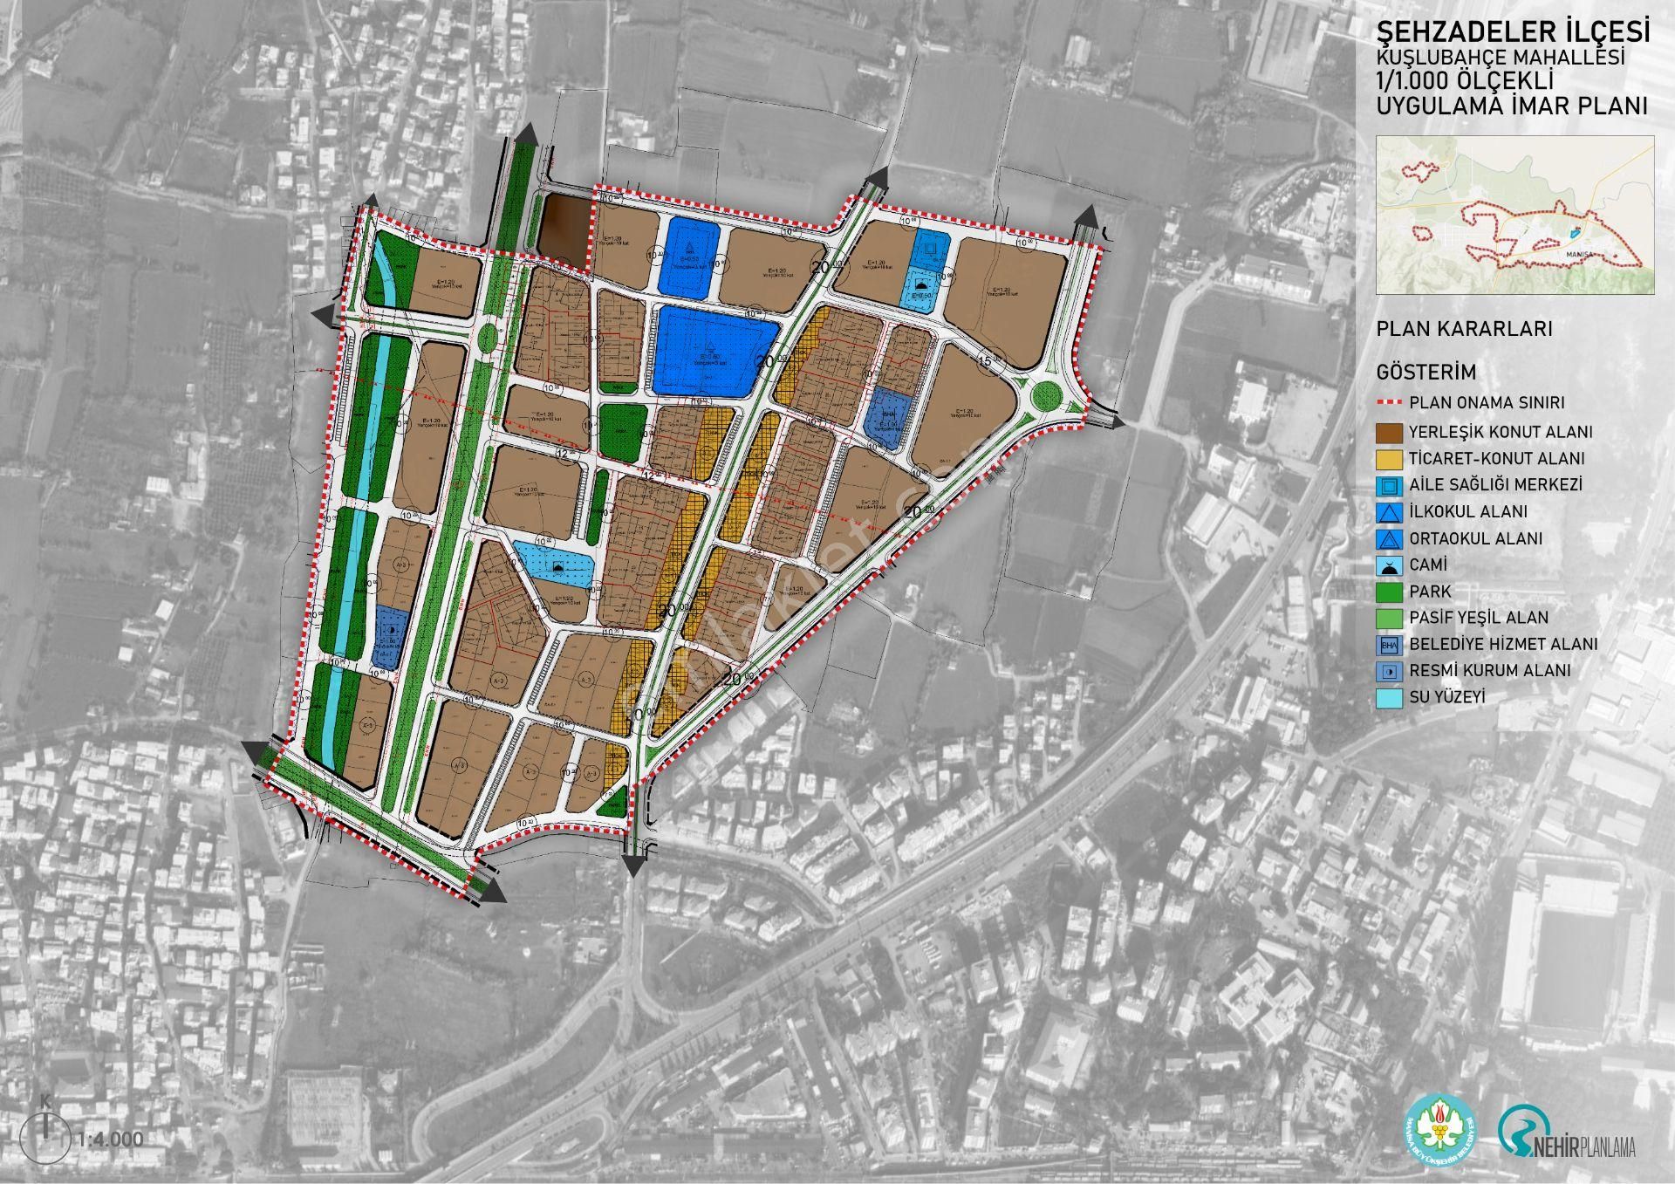Click the 'GÖSTERİM' legend heading
This screenshot has height=1184, width=1675.
point(1426,373)
